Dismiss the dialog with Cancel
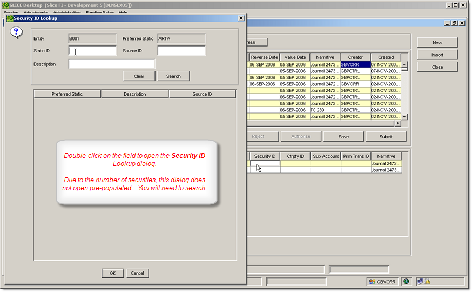The width and height of the screenshot is (472, 292). 137,273
